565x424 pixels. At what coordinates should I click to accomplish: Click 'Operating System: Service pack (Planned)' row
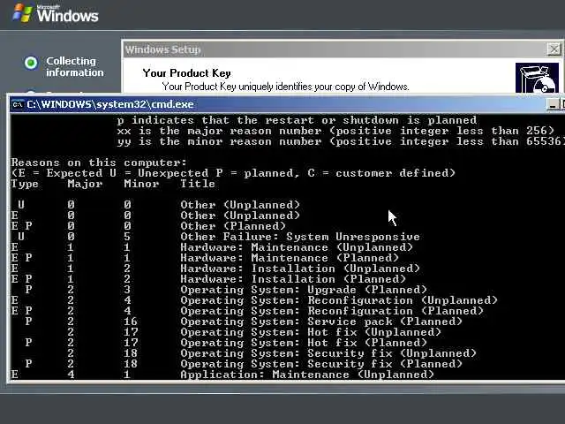tap(244, 322)
